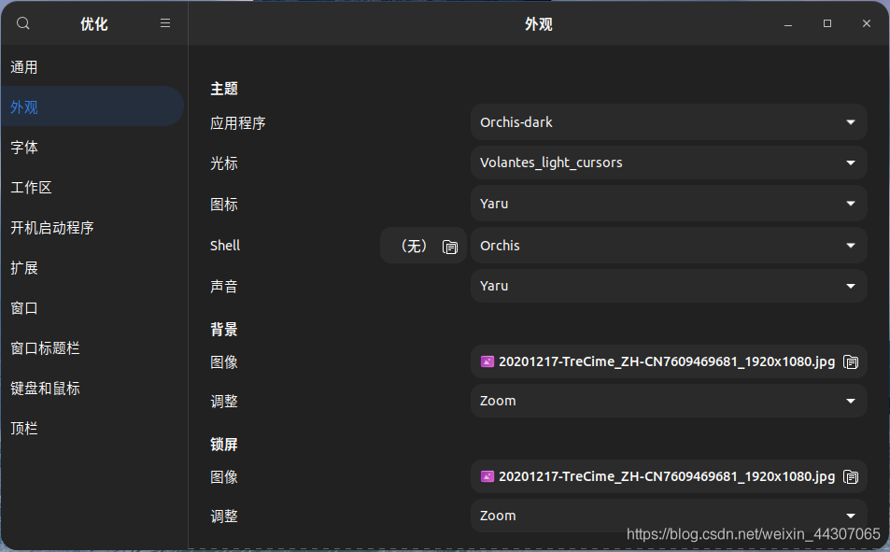Click the lock screen image file browse icon
This screenshot has height=552, width=890.
(851, 476)
